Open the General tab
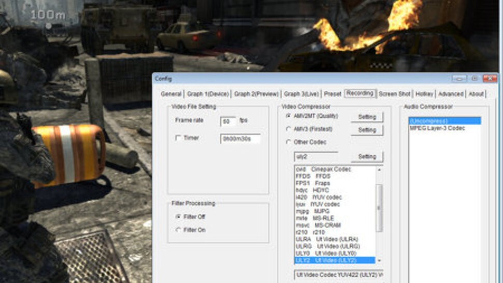 (171, 94)
